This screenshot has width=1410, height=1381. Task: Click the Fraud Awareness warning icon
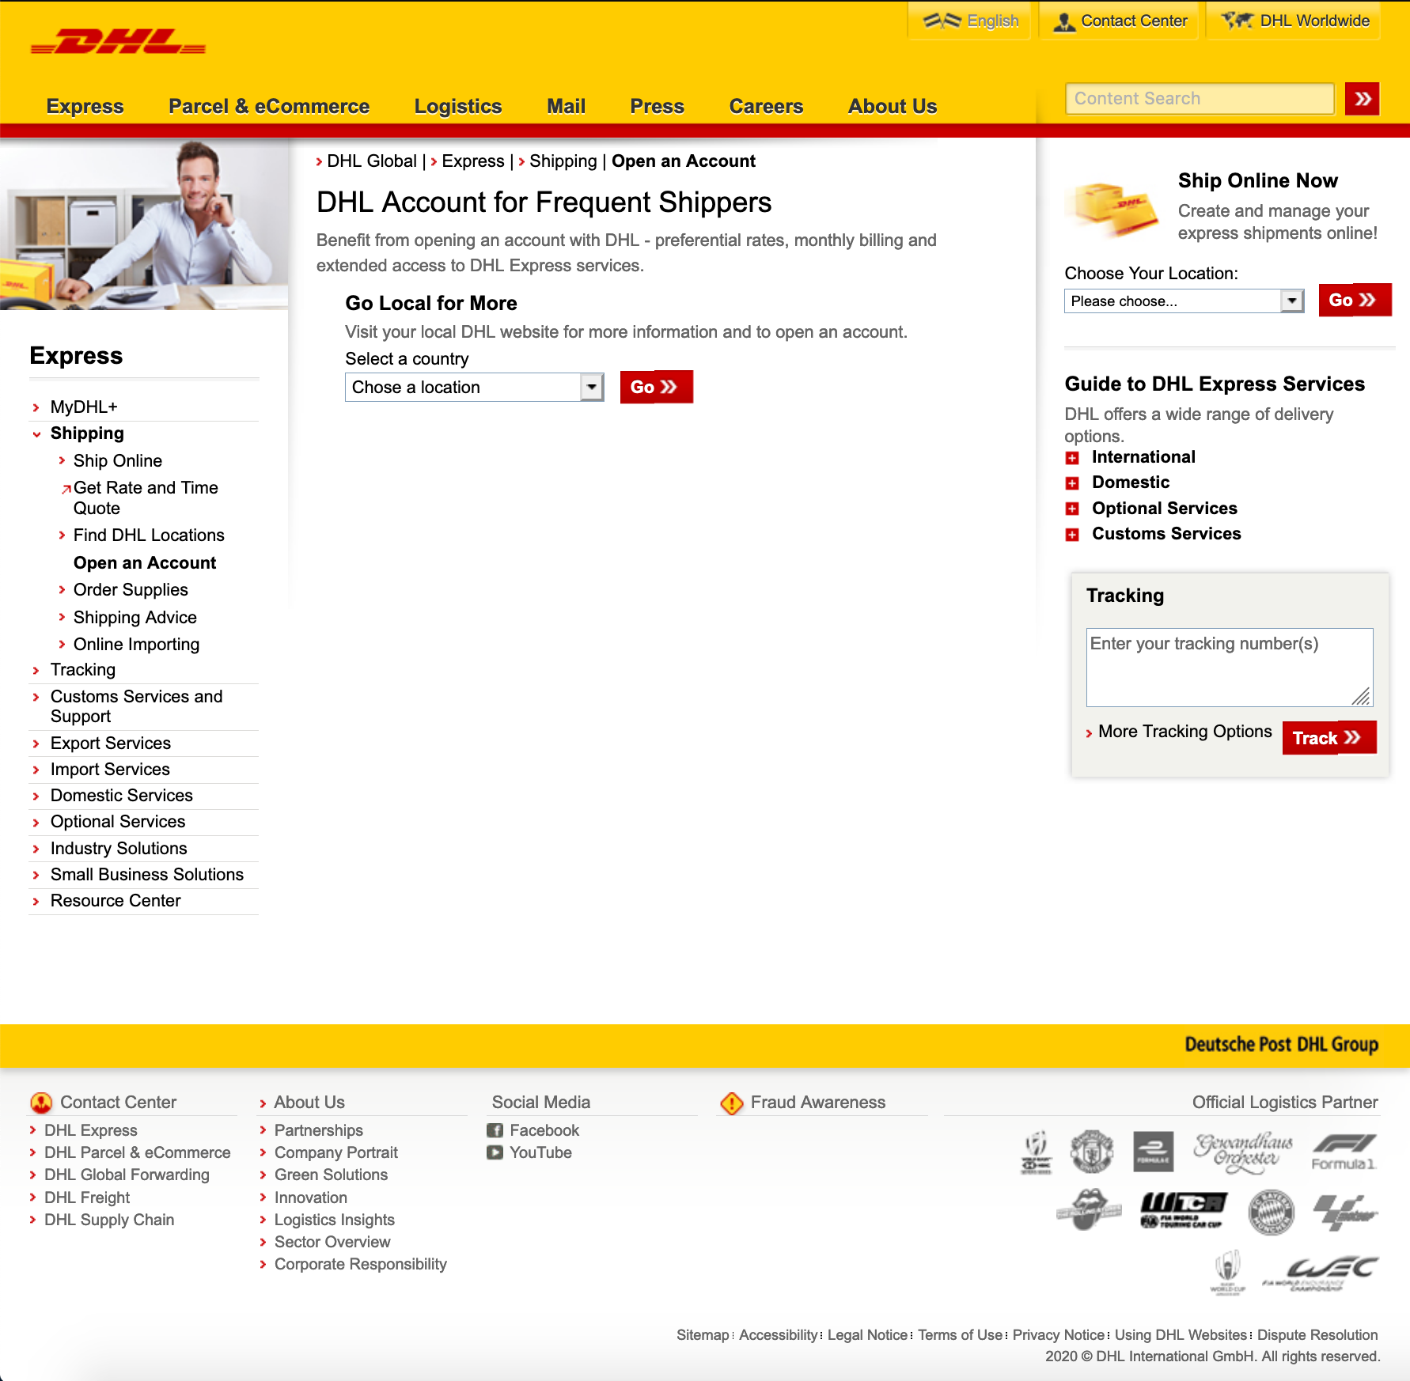coord(733,1101)
